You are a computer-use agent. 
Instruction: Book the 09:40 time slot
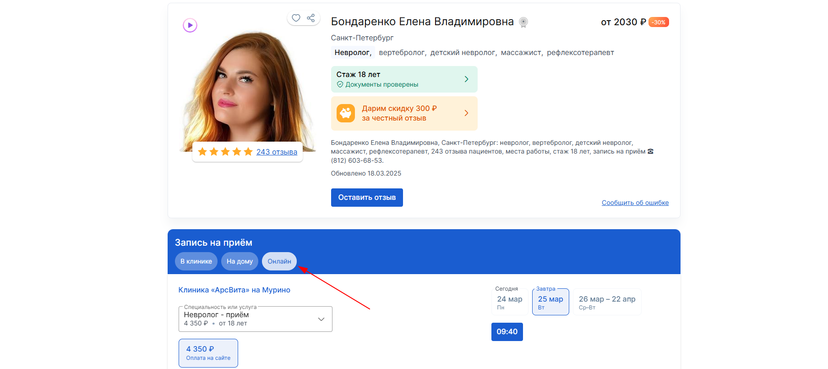pos(507,332)
